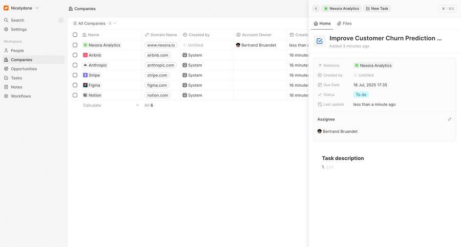
Task: Click Nexora Analytics chip in Relations field
Action: pyautogui.click(x=373, y=65)
